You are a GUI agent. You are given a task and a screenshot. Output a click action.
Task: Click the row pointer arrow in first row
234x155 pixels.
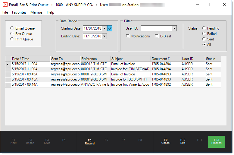pyautogui.click(x=7, y=65)
